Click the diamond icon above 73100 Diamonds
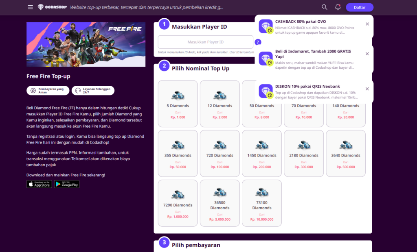417x252 pixels. click(262, 192)
